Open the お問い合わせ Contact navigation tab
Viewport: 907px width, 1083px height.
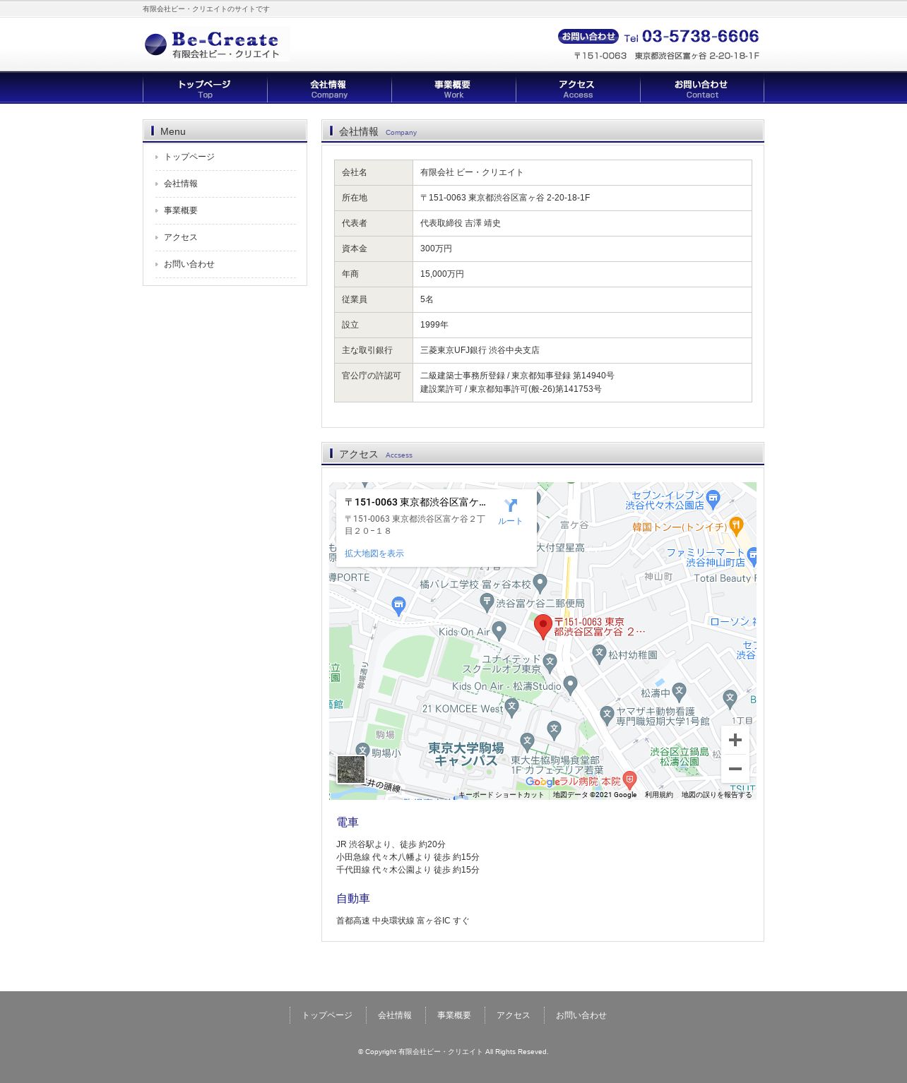click(702, 89)
